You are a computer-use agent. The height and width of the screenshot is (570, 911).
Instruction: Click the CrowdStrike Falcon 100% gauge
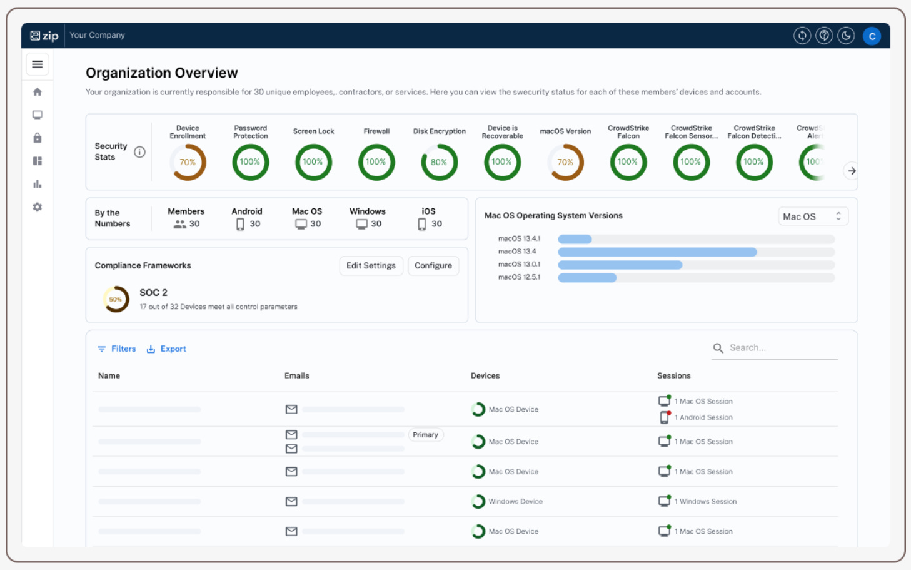coord(628,162)
